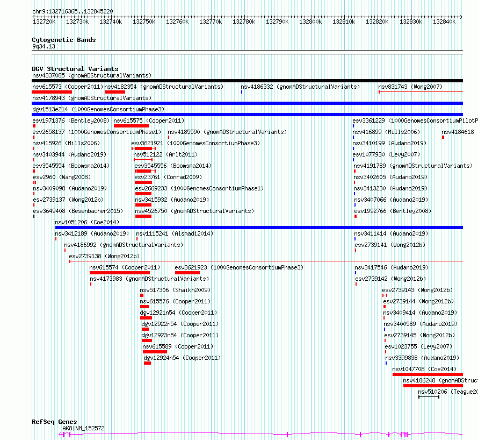Click variant label nsv4191789
The height and width of the screenshot is (440, 478).
[x=413, y=166]
